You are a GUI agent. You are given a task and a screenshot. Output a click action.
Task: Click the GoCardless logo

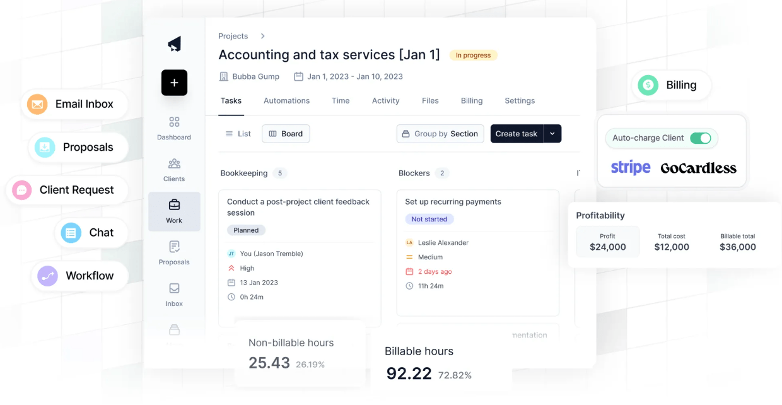[698, 168]
